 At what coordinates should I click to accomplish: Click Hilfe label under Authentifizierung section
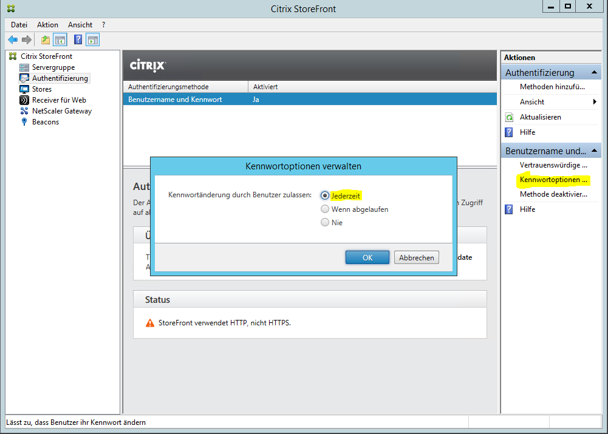pos(527,132)
